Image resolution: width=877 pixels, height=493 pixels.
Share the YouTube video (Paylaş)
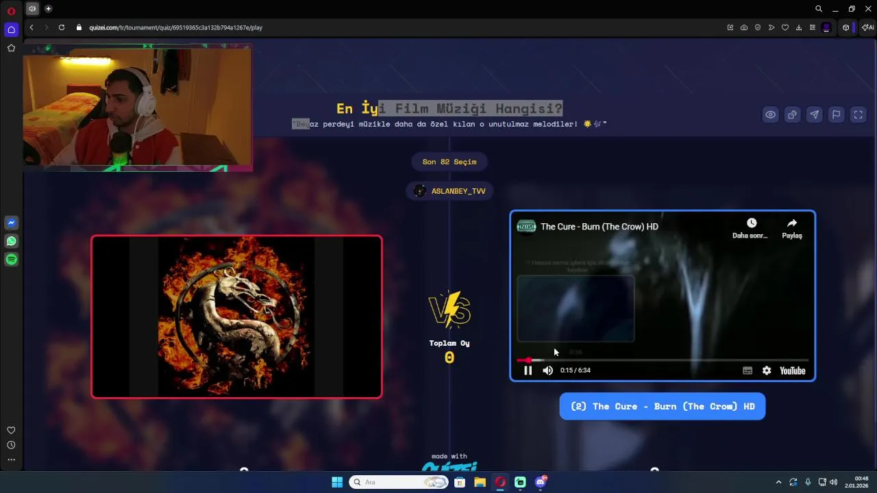click(x=792, y=228)
